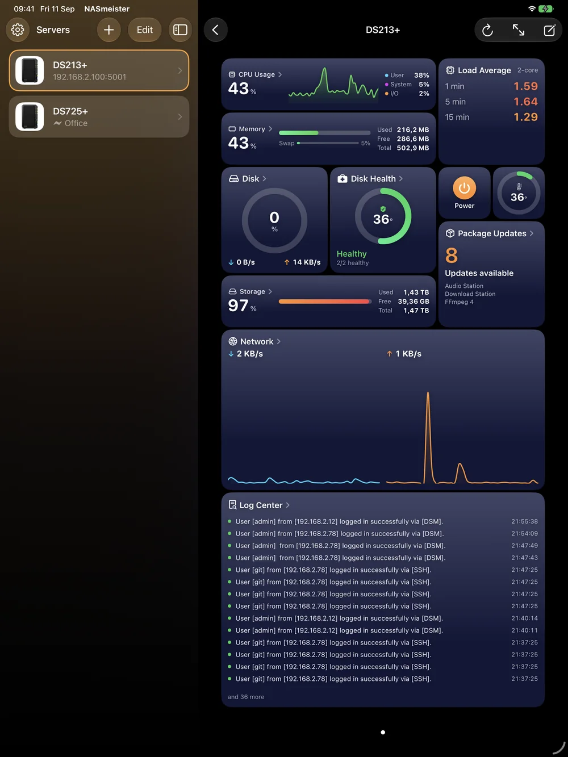The image size is (568, 757).
Task: Click the Disk drive icon
Action: (x=233, y=178)
